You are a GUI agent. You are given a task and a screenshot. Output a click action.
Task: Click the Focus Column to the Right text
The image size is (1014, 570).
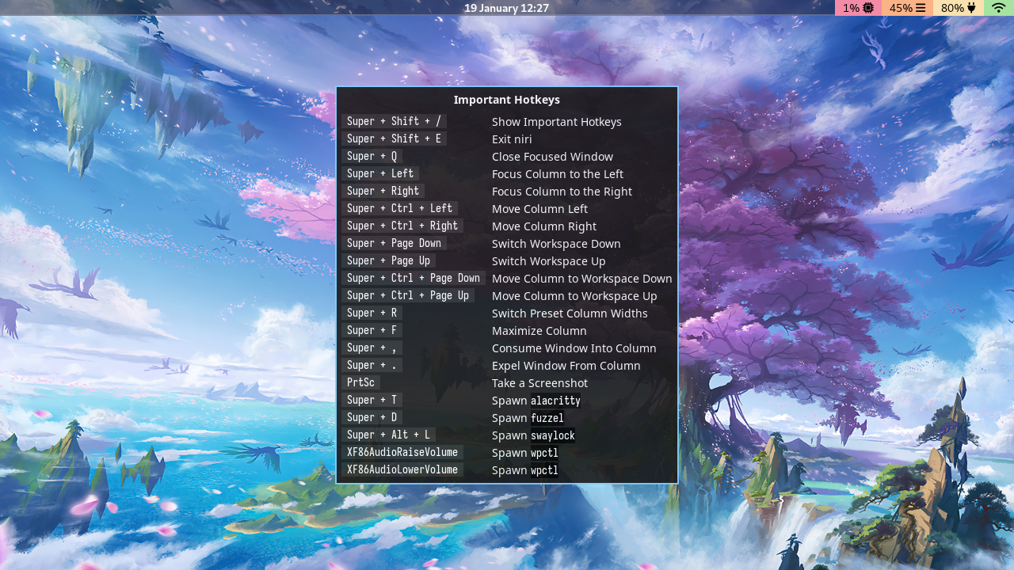tap(562, 192)
